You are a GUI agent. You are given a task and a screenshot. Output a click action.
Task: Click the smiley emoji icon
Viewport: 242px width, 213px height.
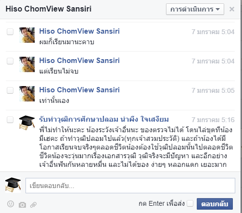(x=11, y=204)
